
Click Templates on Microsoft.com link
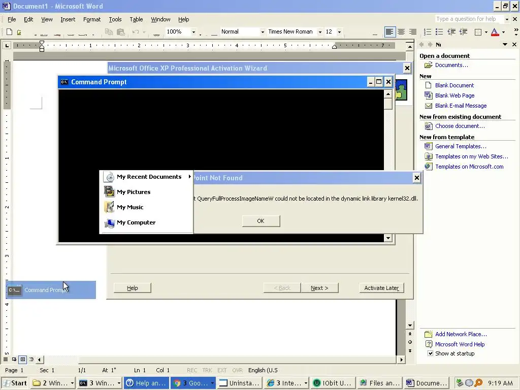(x=469, y=167)
